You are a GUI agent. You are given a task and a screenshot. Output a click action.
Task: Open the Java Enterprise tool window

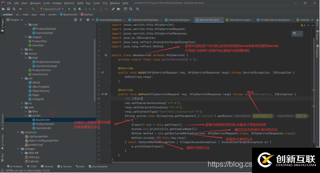pyautogui.click(x=98, y=167)
